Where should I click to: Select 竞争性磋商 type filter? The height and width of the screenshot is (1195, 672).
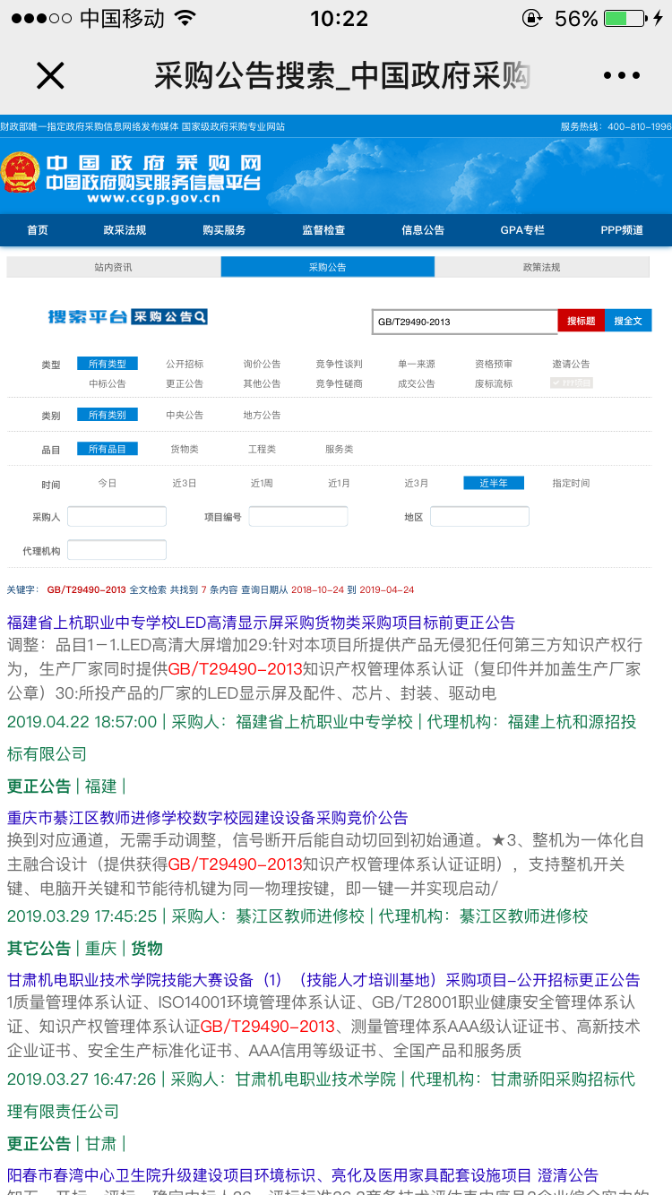[339, 383]
